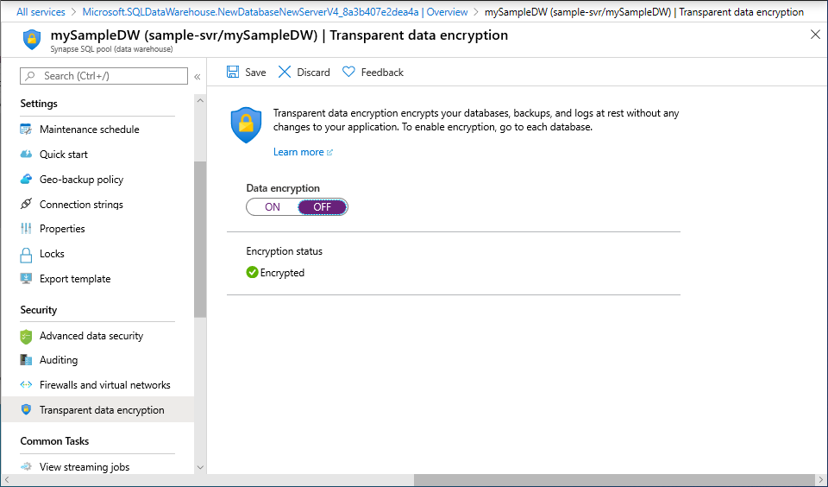The width and height of the screenshot is (828, 487).
Task: Click horizontal scrollbar left arrow
Action: pyautogui.click(x=6, y=479)
